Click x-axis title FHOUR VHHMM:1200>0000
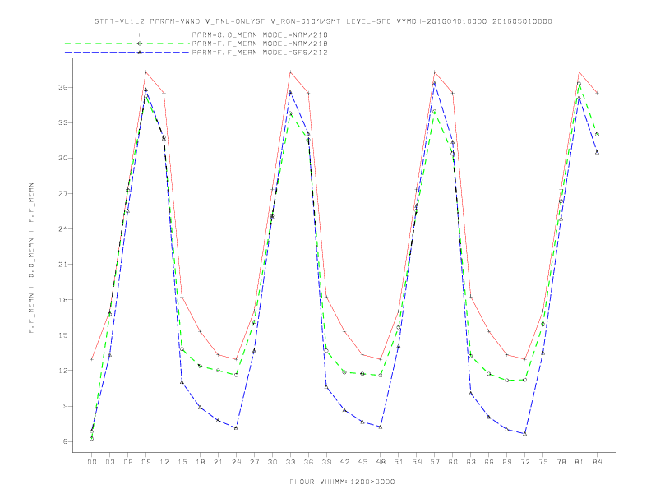Viewport: 651px width, 503px height. click(342, 482)
